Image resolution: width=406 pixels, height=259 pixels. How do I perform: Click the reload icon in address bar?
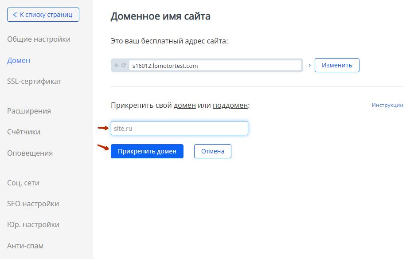point(124,65)
